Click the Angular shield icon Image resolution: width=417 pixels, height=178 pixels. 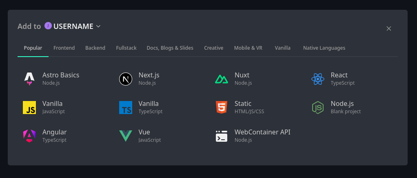[x=29, y=136]
